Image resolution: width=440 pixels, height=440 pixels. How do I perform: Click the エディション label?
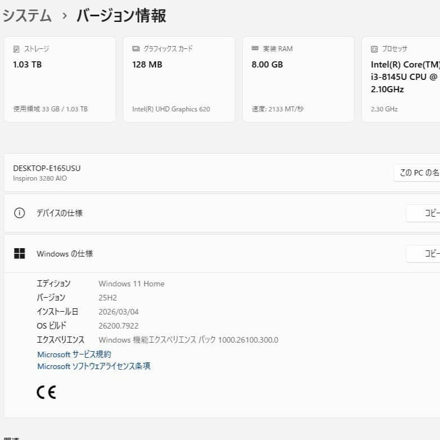[53, 284]
